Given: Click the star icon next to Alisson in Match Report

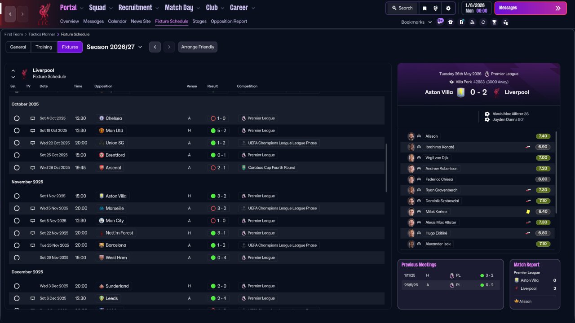Looking at the screenshot, I should [x=517, y=301].
